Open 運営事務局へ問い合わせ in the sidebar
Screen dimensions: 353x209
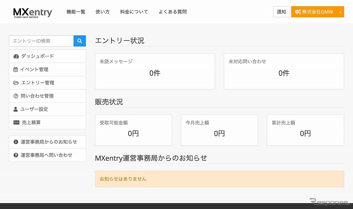click(47, 155)
